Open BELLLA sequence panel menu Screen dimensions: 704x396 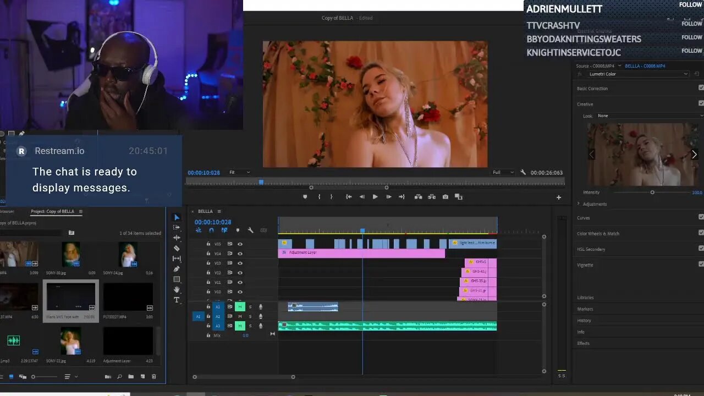[x=219, y=211]
